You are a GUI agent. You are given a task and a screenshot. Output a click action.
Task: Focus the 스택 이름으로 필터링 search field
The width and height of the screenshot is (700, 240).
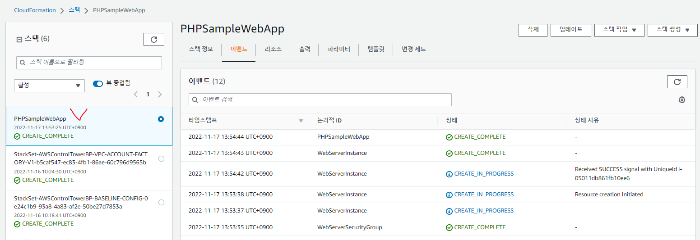pyautogui.click(x=89, y=63)
